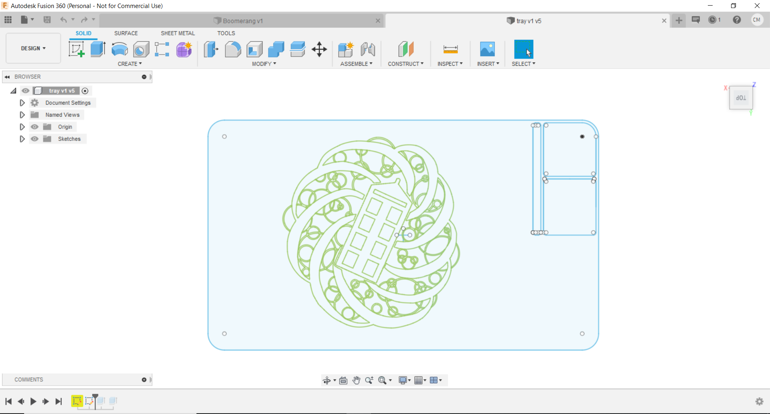Expand the Named Views node
The image size is (770, 414).
(22, 115)
